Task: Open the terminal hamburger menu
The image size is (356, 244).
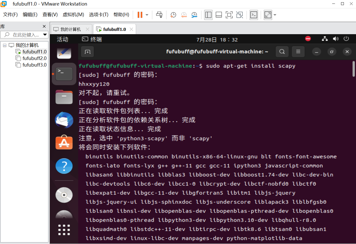Action: pyautogui.click(x=298, y=52)
